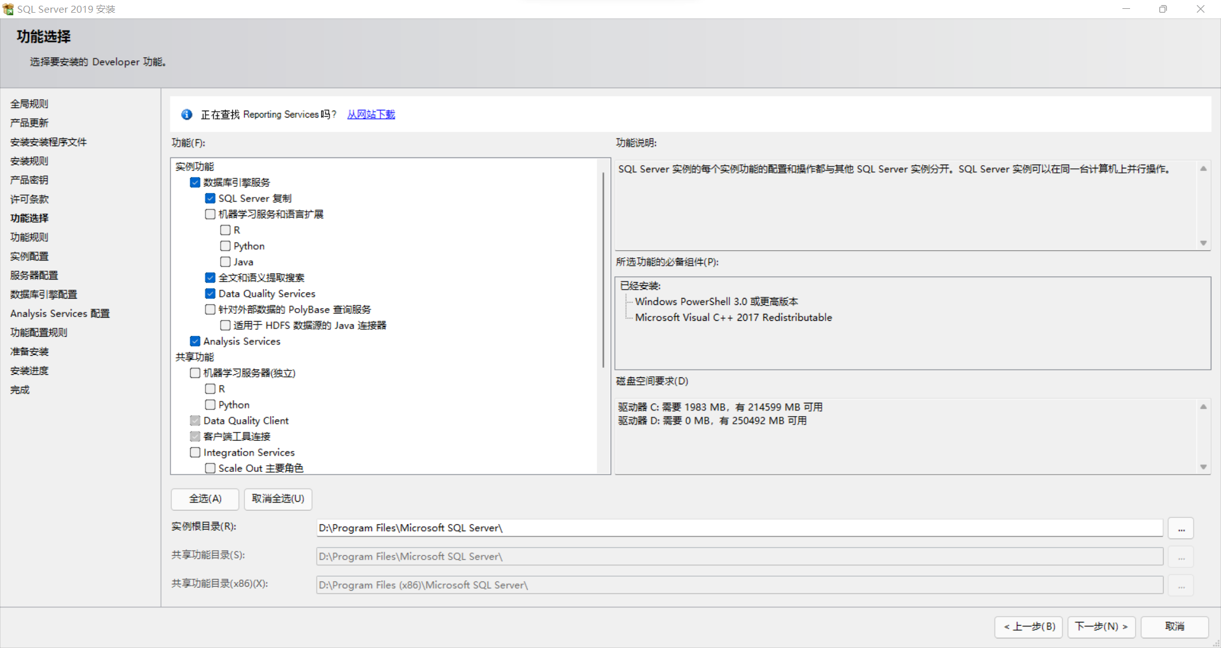Select the 已经安装 prerequisites node

tap(640, 286)
